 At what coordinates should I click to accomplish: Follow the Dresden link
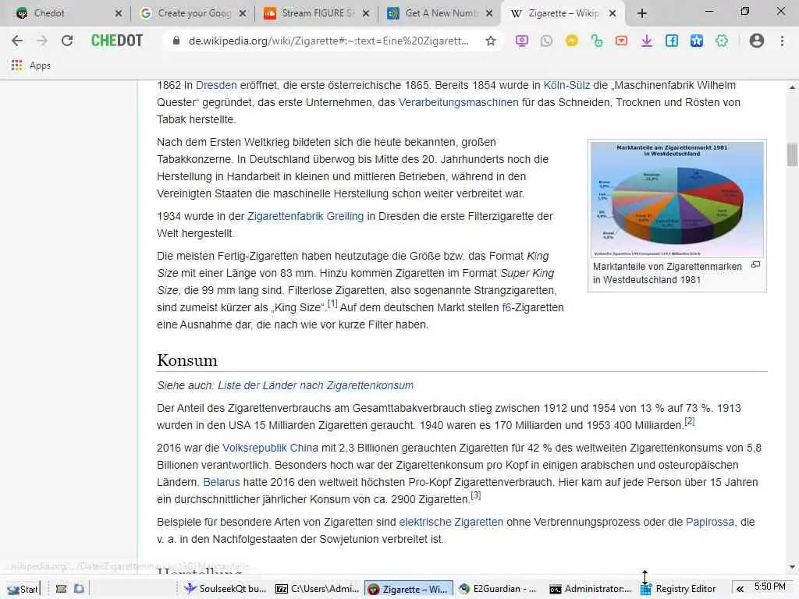click(x=216, y=85)
